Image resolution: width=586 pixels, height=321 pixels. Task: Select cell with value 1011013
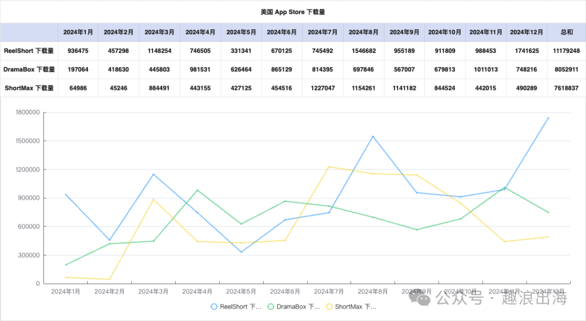(x=486, y=69)
